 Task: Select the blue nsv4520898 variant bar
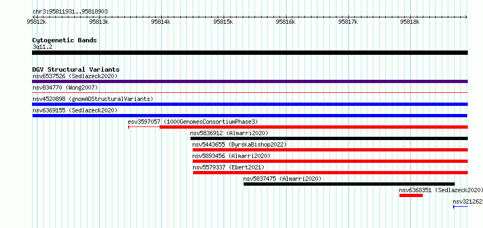250,104
